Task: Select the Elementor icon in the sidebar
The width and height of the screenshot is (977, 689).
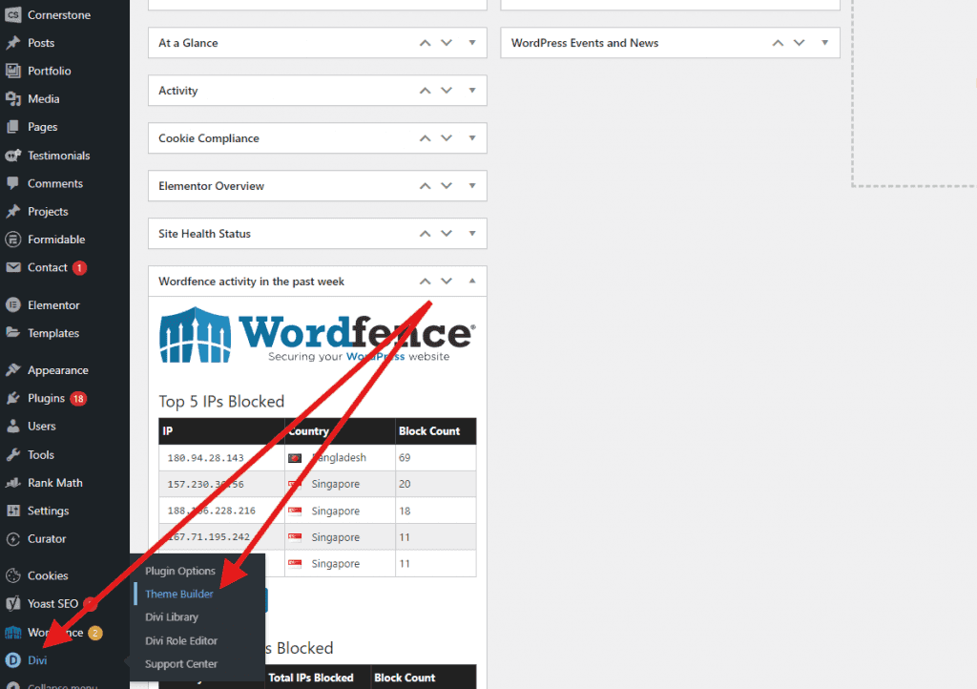Action: tap(13, 304)
